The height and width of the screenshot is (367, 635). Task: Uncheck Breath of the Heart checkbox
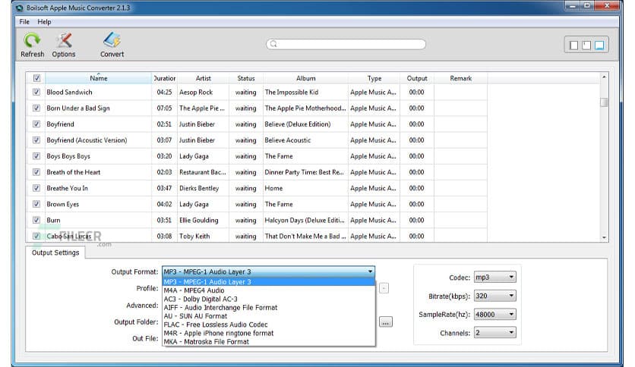click(x=36, y=172)
